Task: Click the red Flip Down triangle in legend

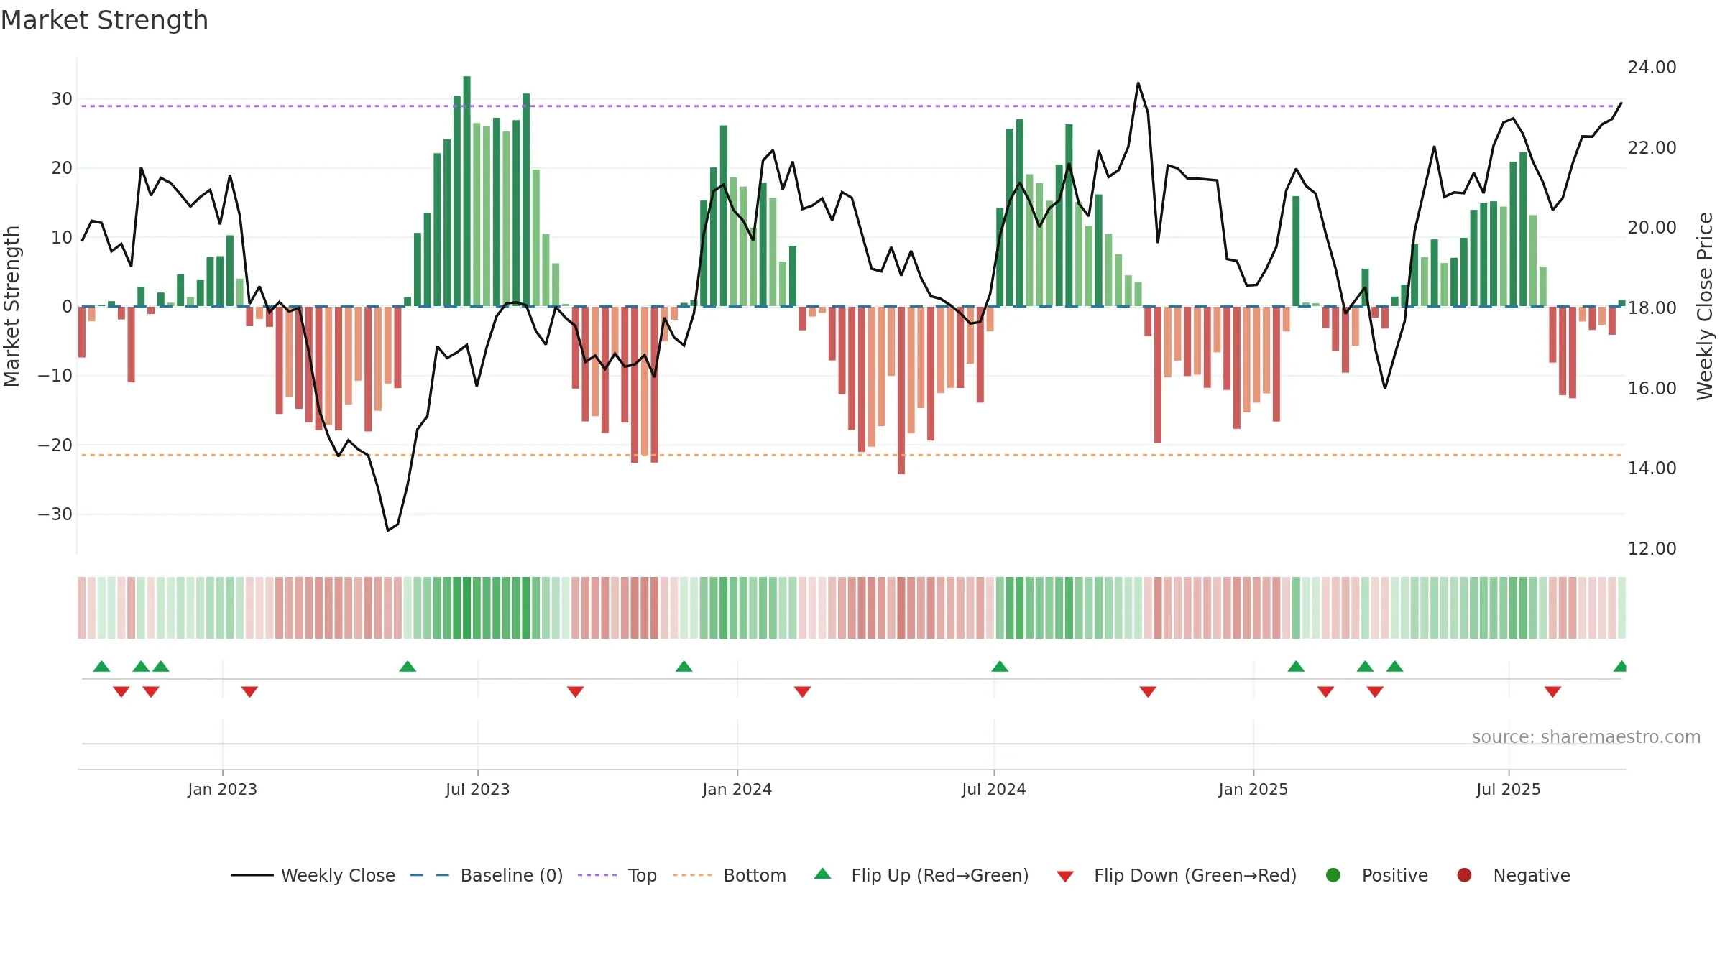Action: [x=1065, y=877]
